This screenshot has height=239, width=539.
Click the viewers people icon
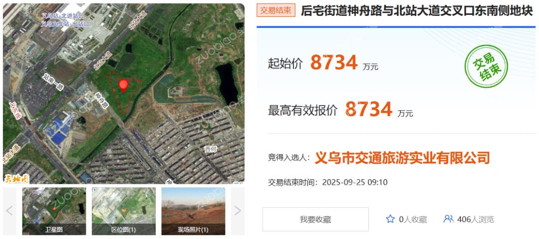coord(448,219)
